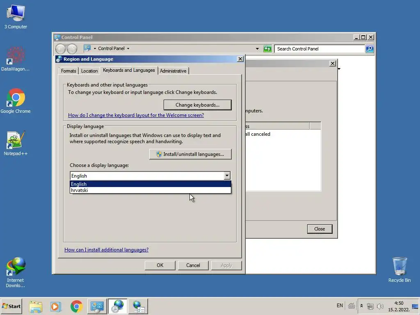The width and height of the screenshot is (420, 315).
Task: Expand dropdown arrow before Control Panel breadcrumb
Action: [x=95, y=48]
